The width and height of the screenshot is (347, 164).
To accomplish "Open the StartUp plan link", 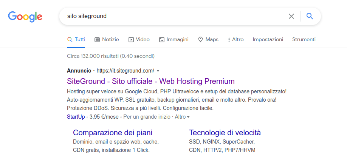I will [x=76, y=117].
